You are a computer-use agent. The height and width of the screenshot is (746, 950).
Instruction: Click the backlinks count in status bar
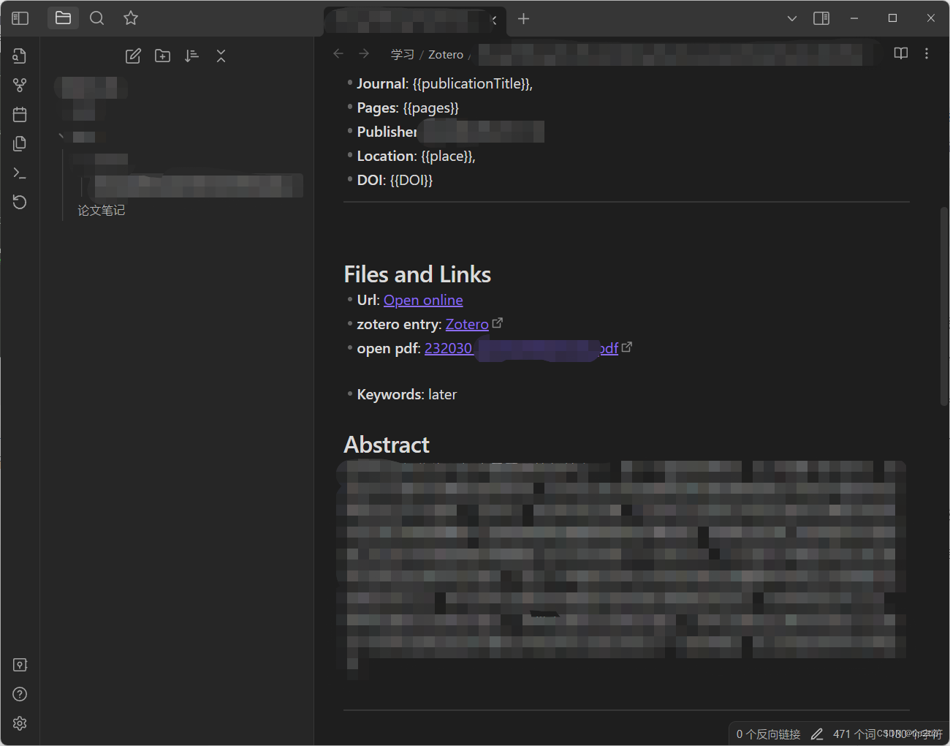[768, 734]
